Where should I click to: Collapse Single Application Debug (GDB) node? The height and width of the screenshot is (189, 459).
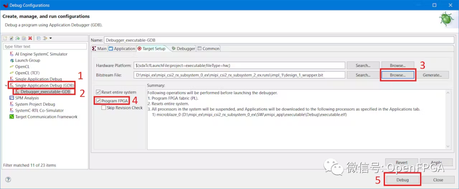tap(7, 86)
